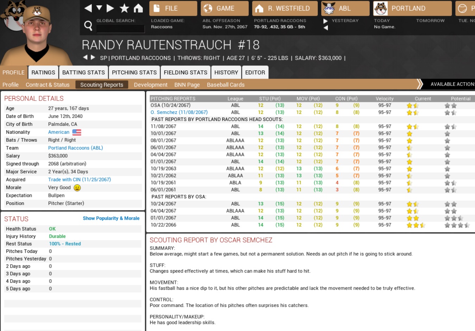Click the global search magnifier icon
This screenshot has height=331, width=475.
88,25
